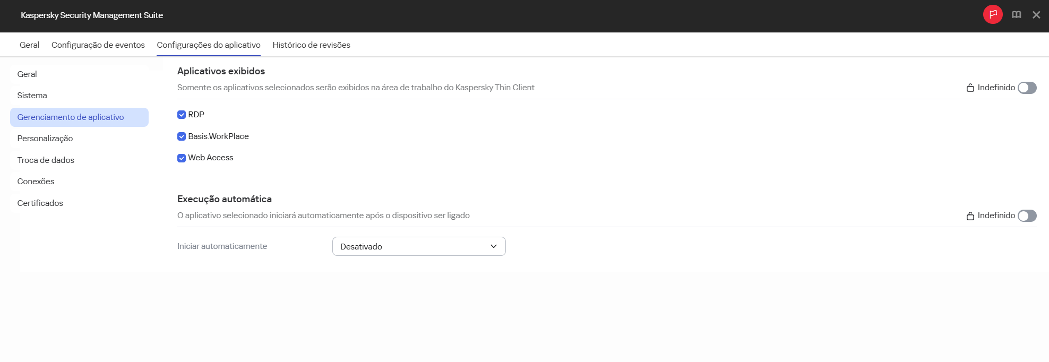
Task: Uncheck the RDP checkbox
Action: tap(182, 115)
